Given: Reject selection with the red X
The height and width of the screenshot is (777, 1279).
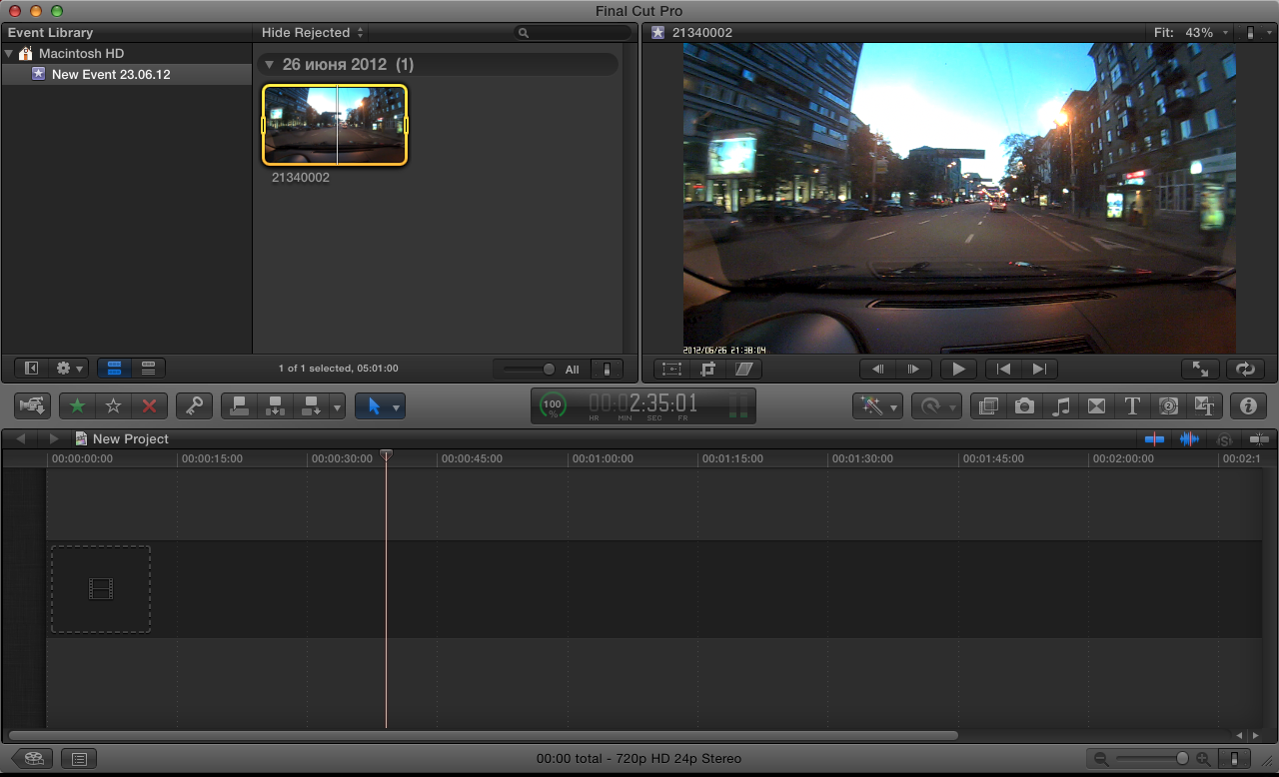Looking at the screenshot, I should click(x=149, y=406).
